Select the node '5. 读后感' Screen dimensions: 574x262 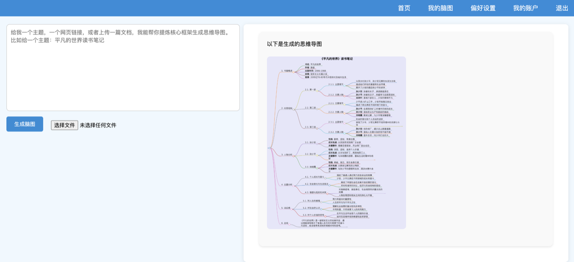(286, 208)
